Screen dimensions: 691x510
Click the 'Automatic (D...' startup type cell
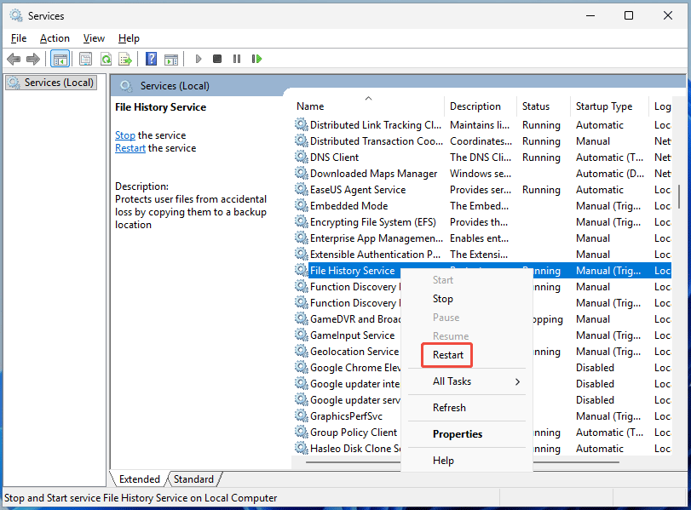coord(609,174)
